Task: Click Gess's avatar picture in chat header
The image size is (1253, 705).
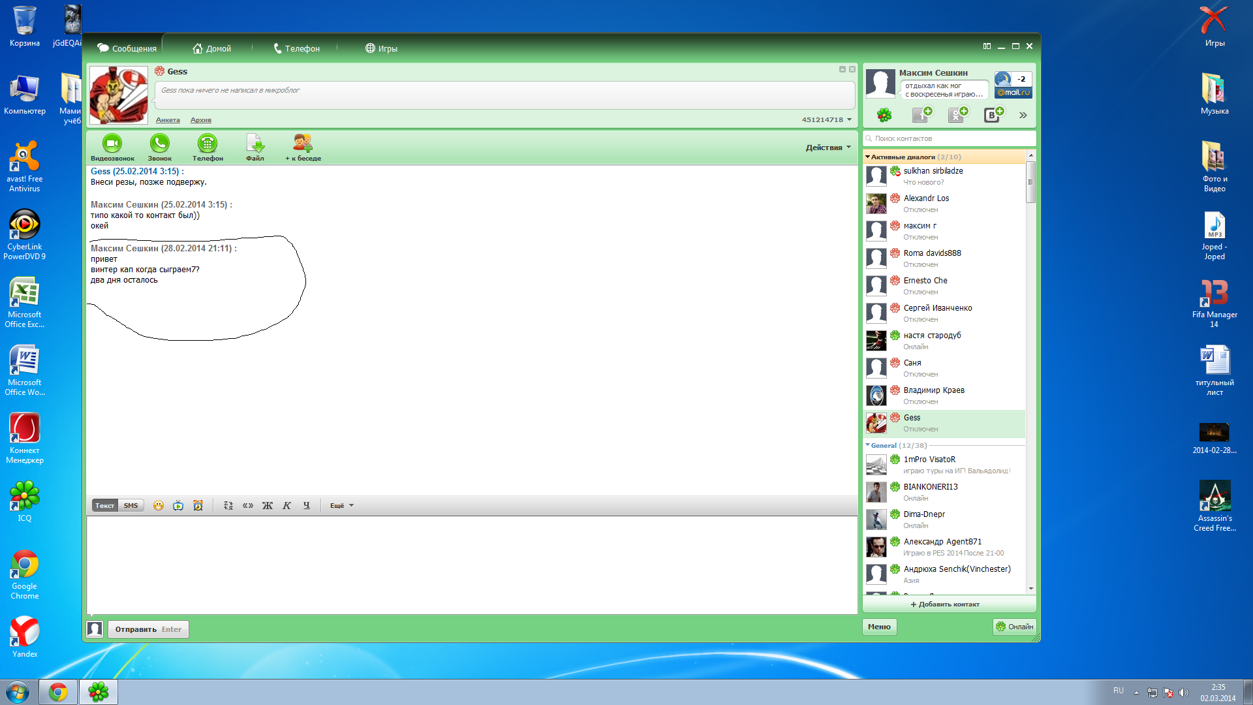Action: click(118, 95)
